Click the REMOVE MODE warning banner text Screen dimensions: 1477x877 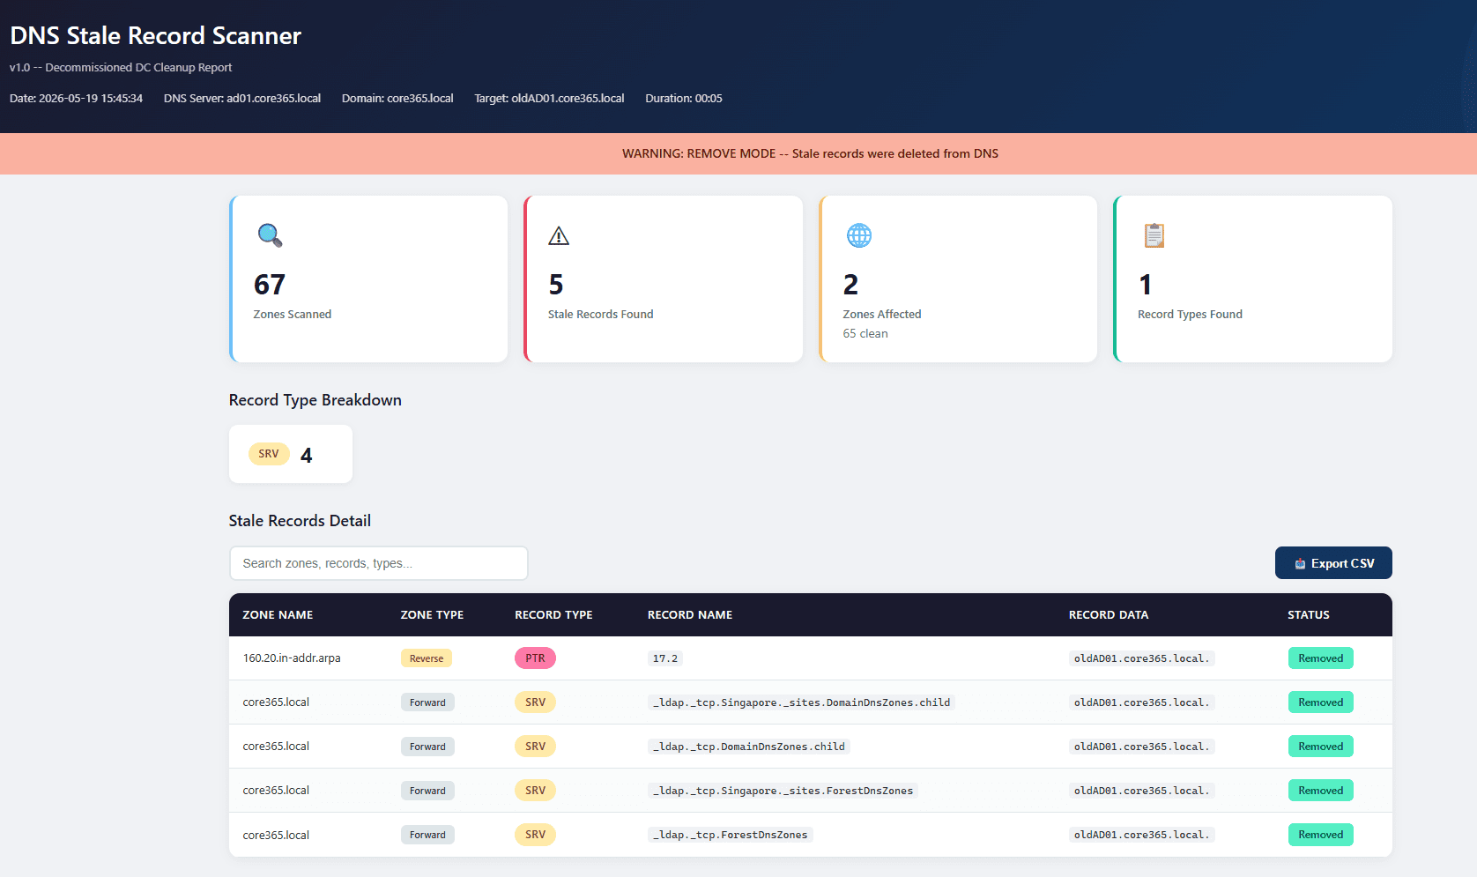[x=810, y=153]
